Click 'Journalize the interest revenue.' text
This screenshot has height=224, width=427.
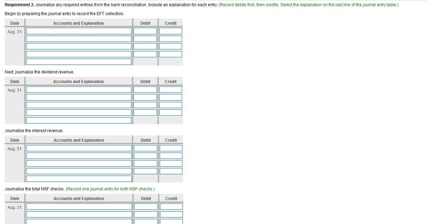coord(34,131)
